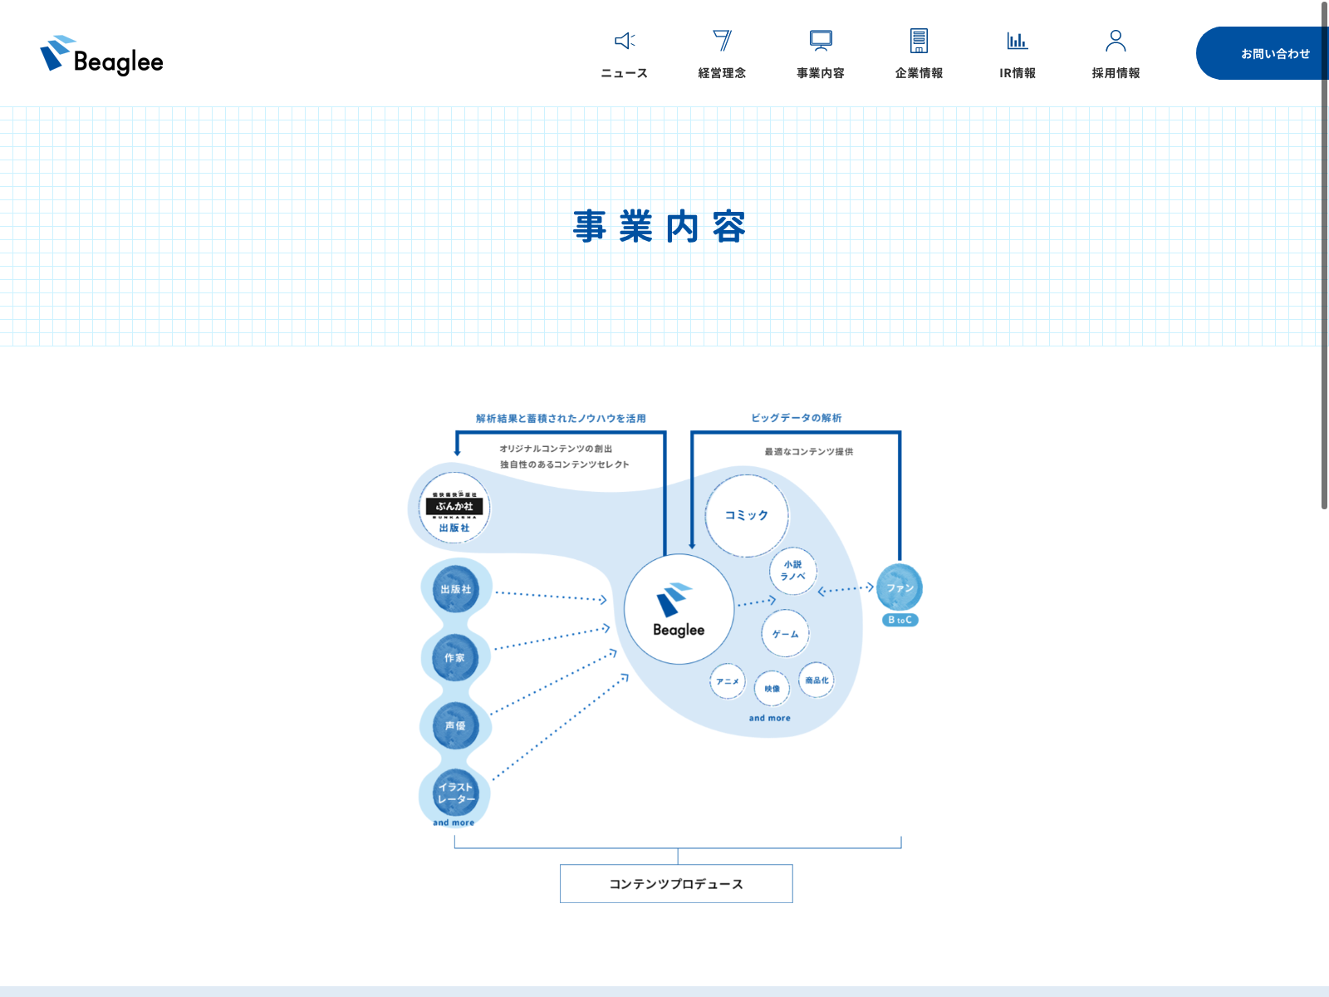The height and width of the screenshot is (997, 1329).
Task: Open the 経営理念 navigation label
Action: 722,73
